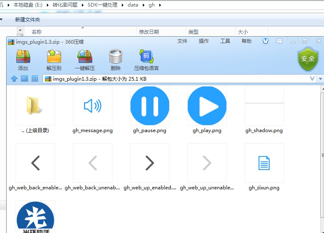This screenshot has height=233, width=324.
Task: Select the gh_web_up_enabled thumbnail
Action: [x=150, y=163]
